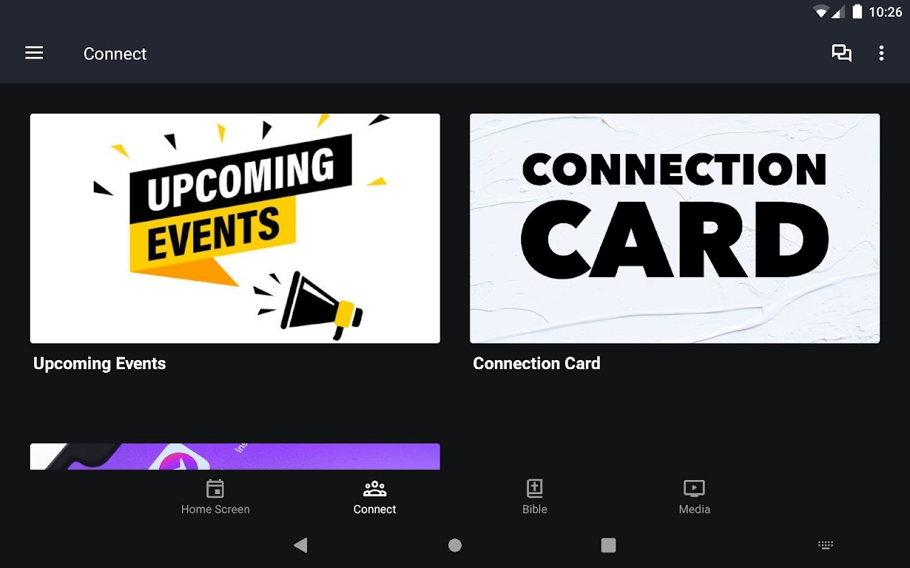Open the chat messages icon

click(842, 53)
